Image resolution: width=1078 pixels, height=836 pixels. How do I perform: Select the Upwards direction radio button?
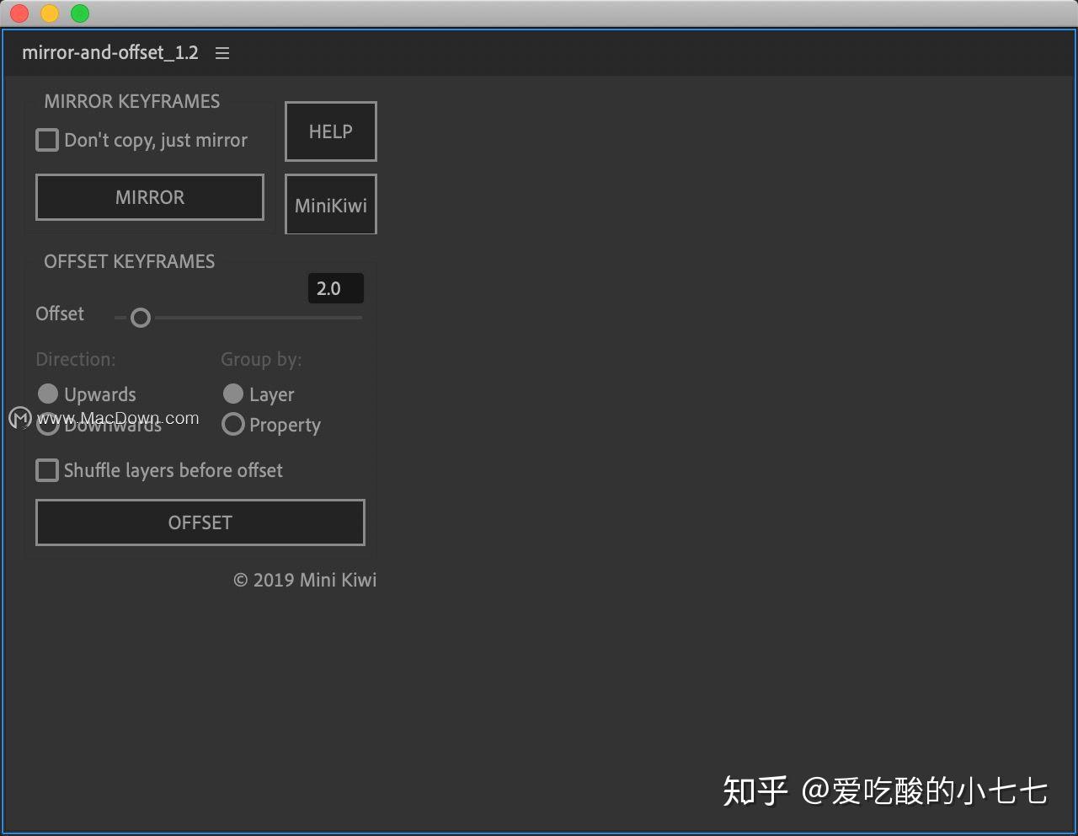[48, 394]
